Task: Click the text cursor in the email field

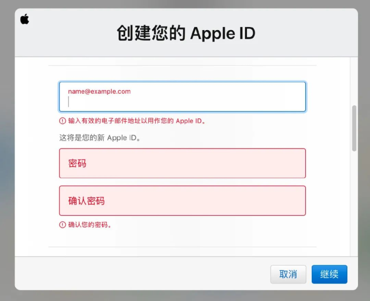Action: tap(69, 102)
